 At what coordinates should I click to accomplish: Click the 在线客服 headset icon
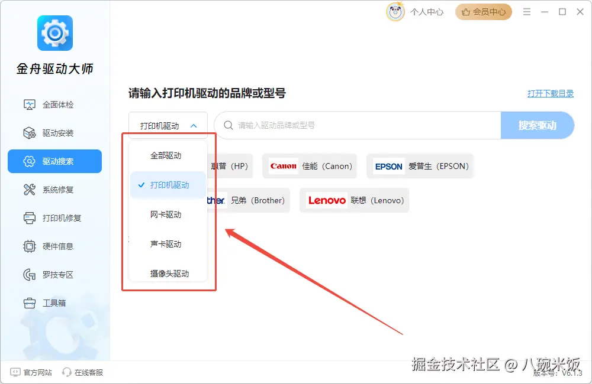click(x=66, y=372)
